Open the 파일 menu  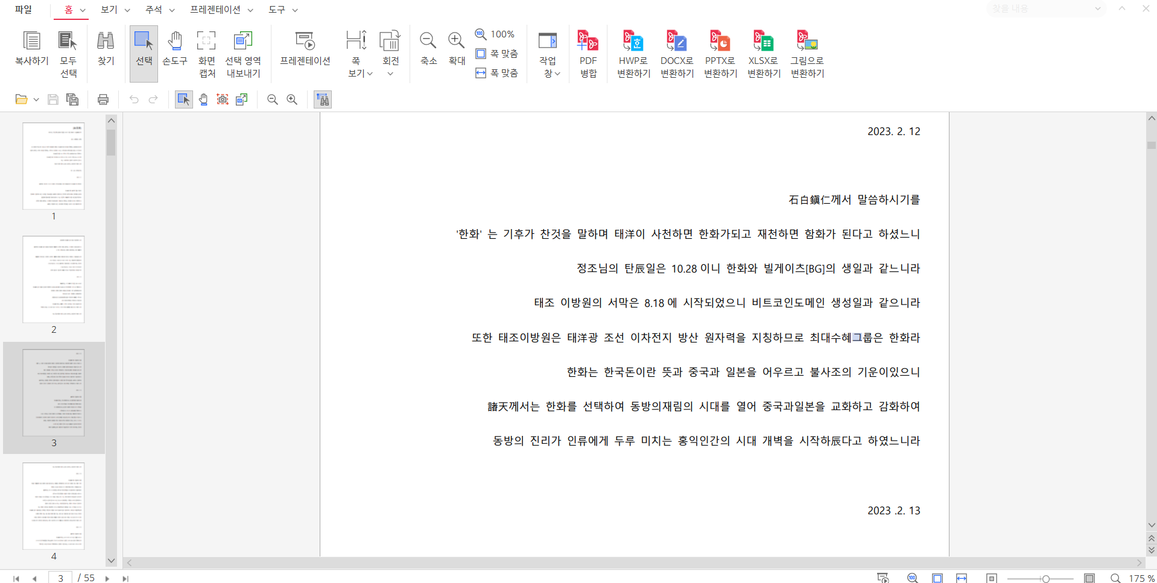coord(24,10)
